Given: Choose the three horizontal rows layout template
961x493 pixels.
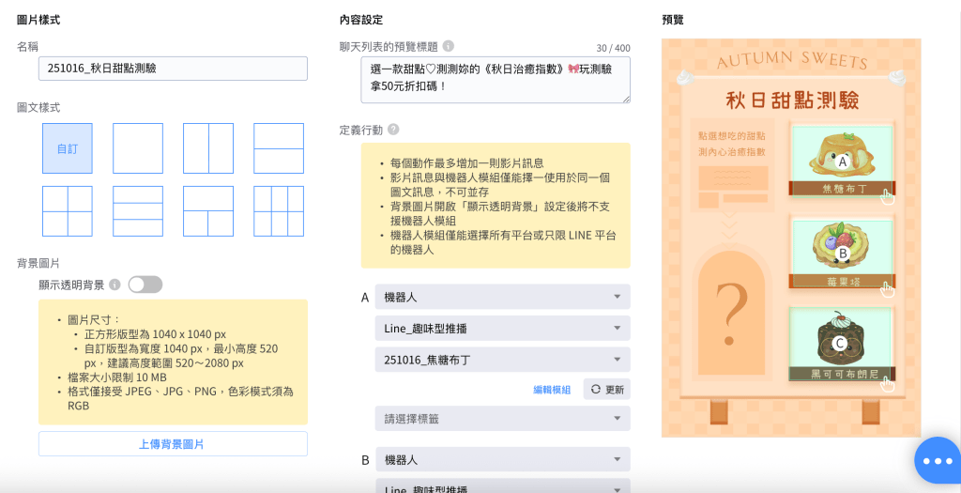Looking at the screenshot, I should tap(137, 211).
